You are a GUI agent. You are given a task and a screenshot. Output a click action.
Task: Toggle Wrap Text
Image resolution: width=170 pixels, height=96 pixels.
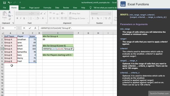(x=75, y=14)
